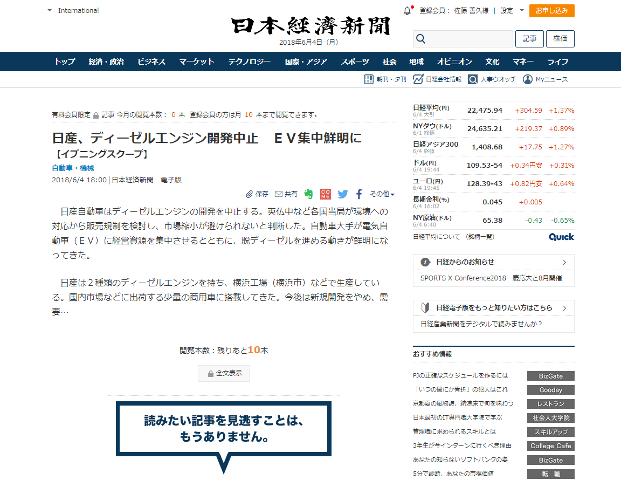
Task: Share article on Twitter bird icon
Action: coord(343,194)
